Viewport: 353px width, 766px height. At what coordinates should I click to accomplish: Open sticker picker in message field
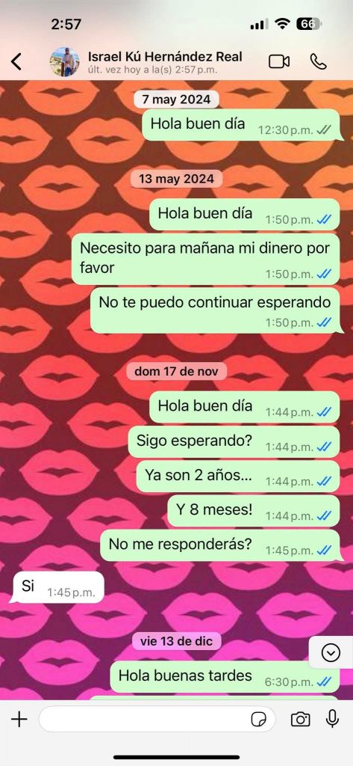pyautogui.click(x=258, y=719)
